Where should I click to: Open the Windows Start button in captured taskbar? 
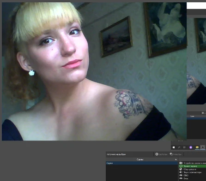tap(174, 147)
